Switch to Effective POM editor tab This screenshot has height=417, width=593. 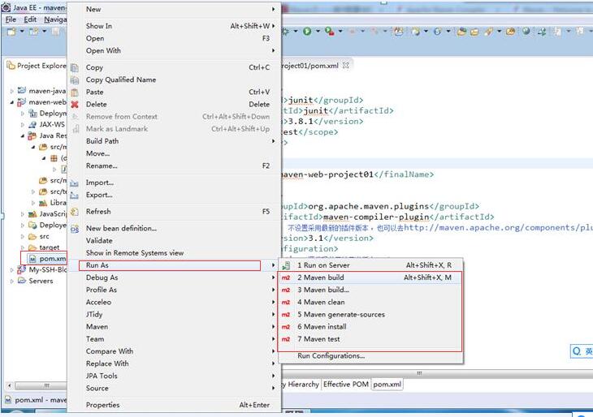[346, 385]
